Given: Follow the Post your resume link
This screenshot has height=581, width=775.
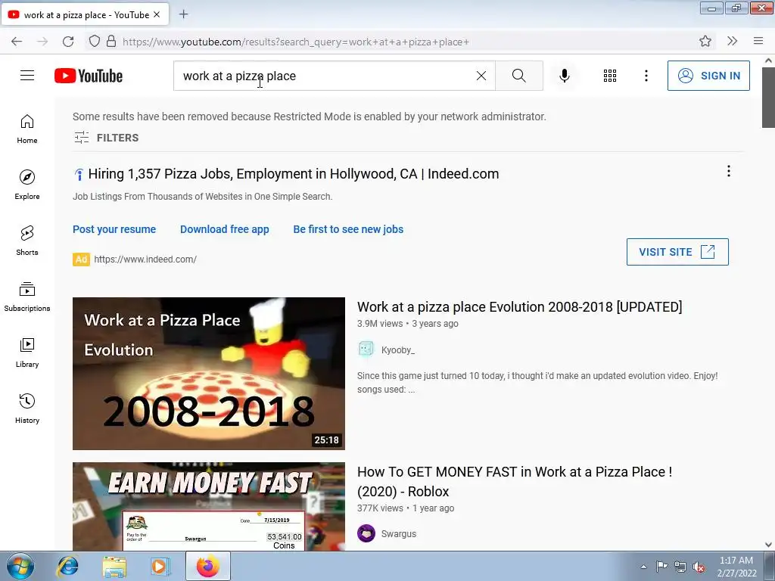Looking at the screenshot, I should pyautogui.click(x=114, y=229).
